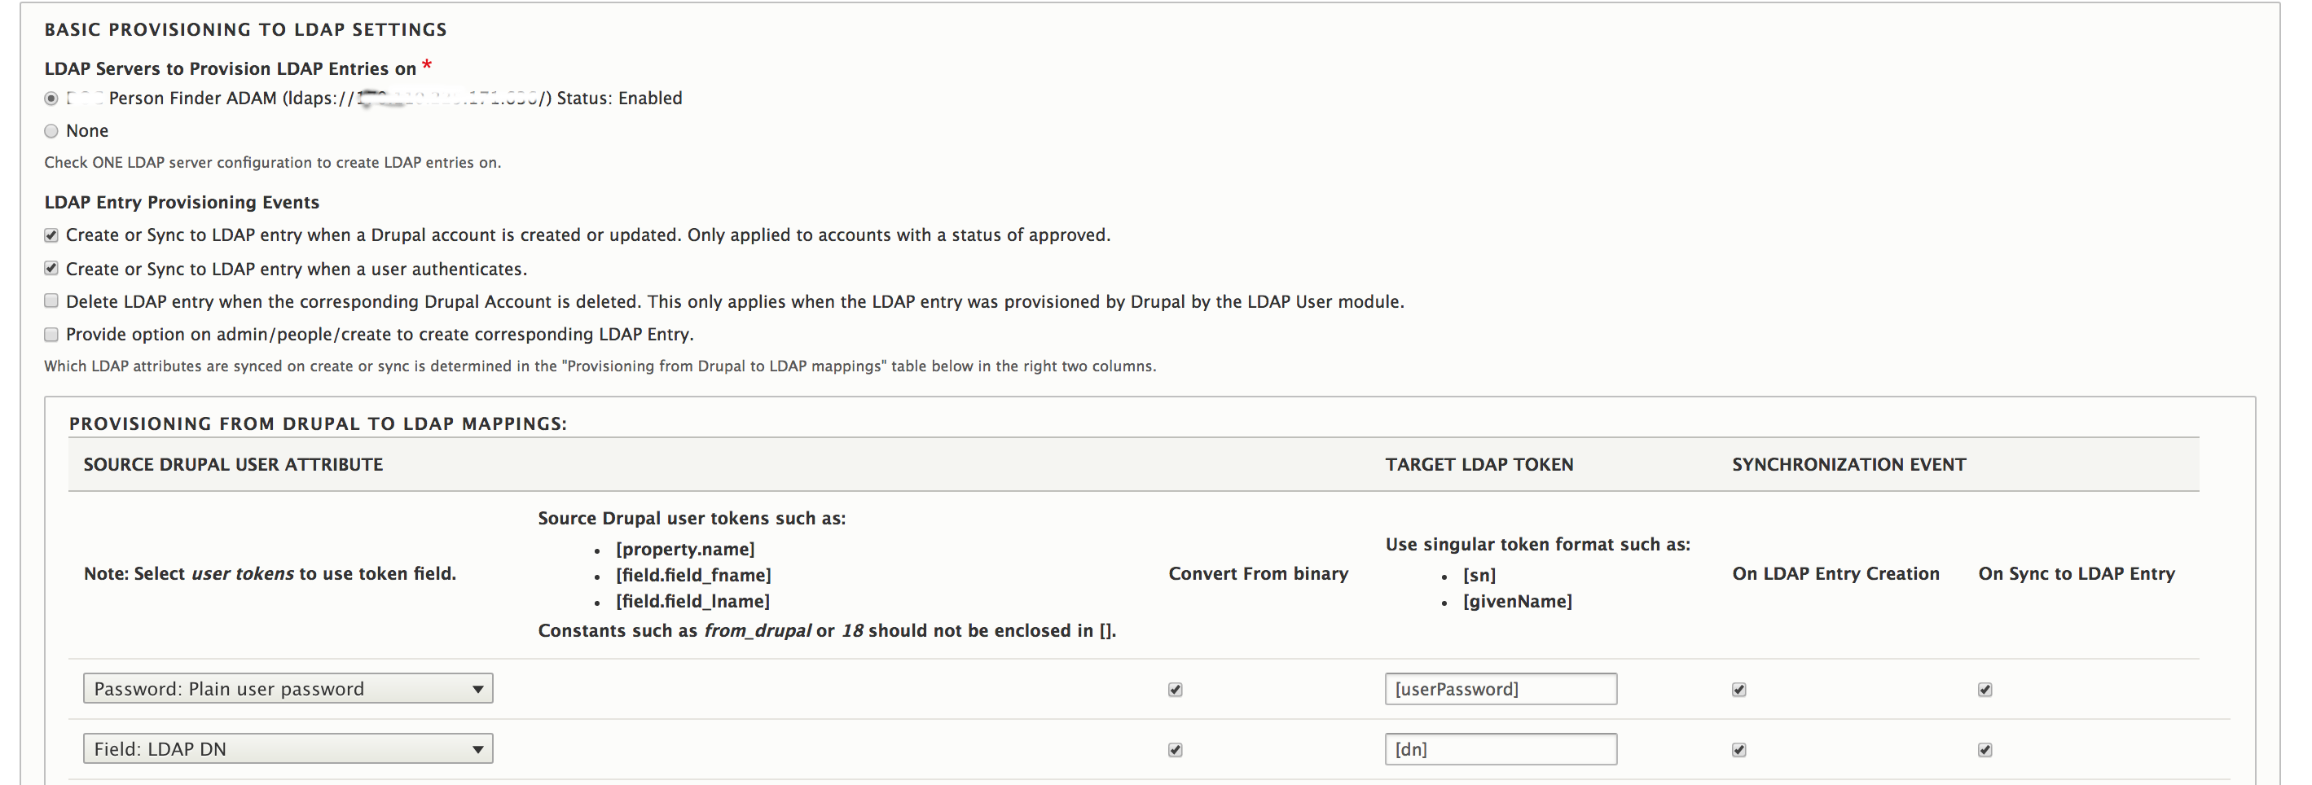Viewport: 2312px width, 785px height.
Task: Select the Person Finder ADAM server radio button
Action: pyautogui.click(x=51, y=99)
